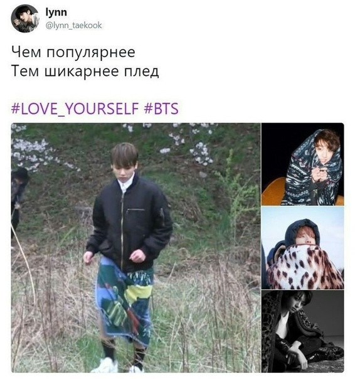
Task: Open the @lynn_taekook handle link
Action: pos(73,25)
